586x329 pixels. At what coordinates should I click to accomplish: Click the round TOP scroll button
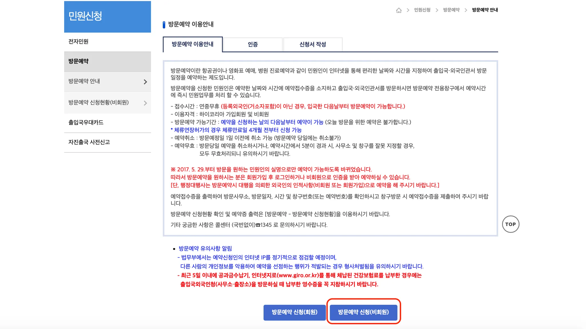pyautogui.click(x=510, y=224)
